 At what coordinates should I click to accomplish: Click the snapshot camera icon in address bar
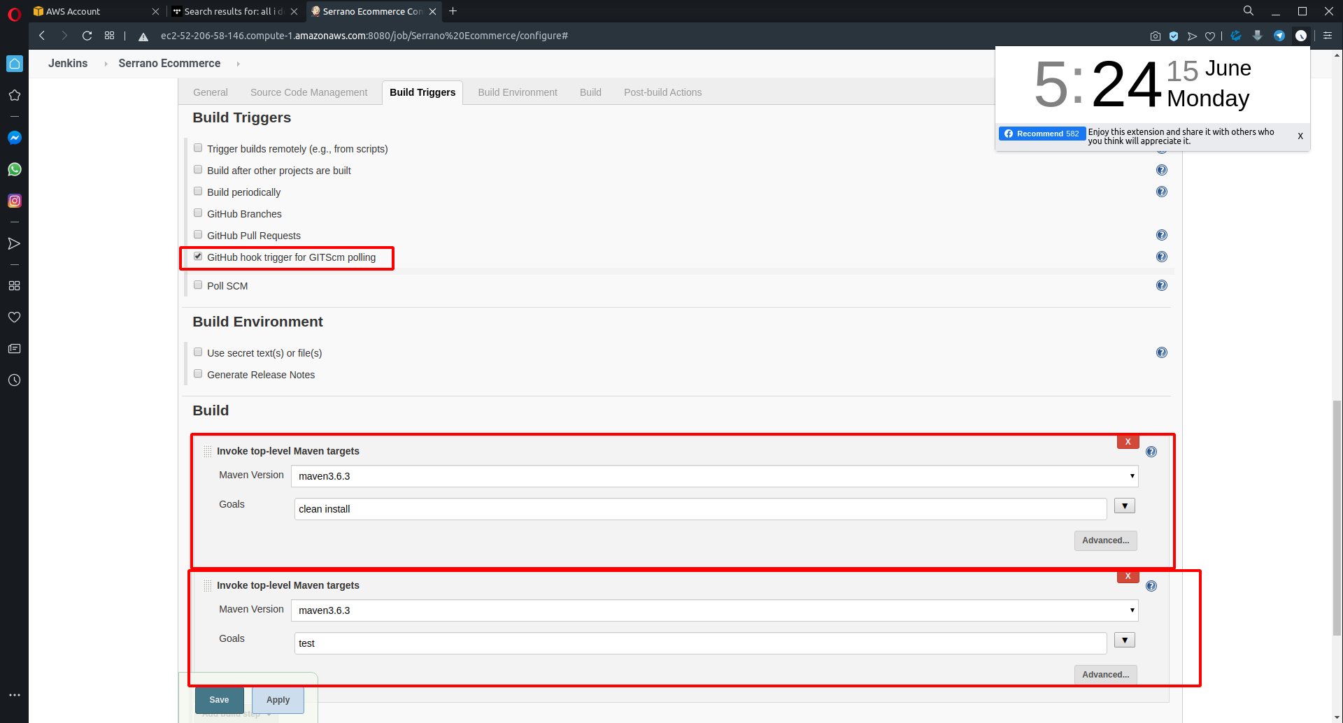point(1156,36)
